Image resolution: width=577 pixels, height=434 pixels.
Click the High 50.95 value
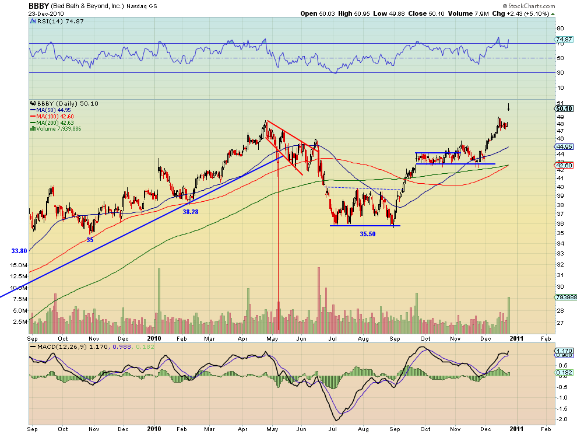point(354,13)
